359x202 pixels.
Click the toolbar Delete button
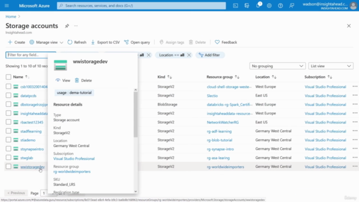(197, 42)
